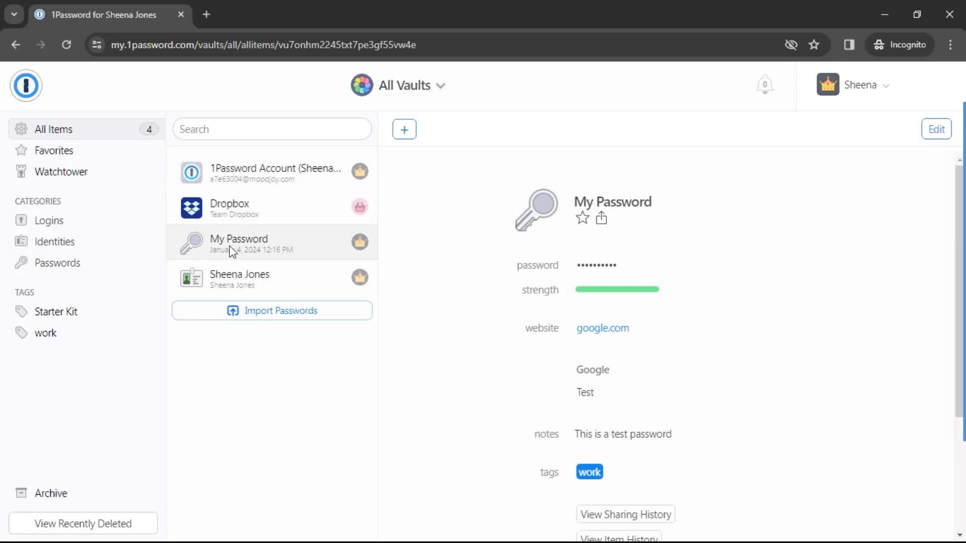
Task: Click the Archive icon at bottom
Action: click(x=21, y=494)
